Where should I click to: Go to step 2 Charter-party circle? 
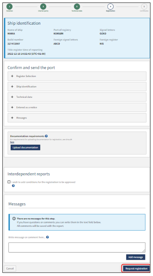43,7
